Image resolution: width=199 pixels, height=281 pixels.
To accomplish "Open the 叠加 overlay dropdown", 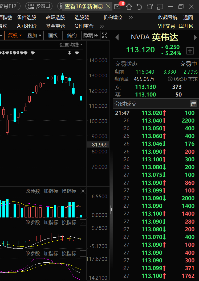I will tap(34, 35).
